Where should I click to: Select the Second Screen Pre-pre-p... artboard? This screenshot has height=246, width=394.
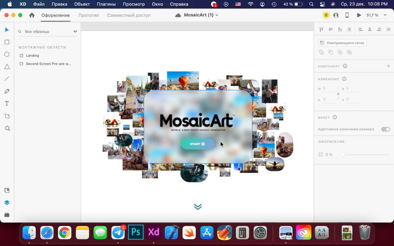(48, 64)
